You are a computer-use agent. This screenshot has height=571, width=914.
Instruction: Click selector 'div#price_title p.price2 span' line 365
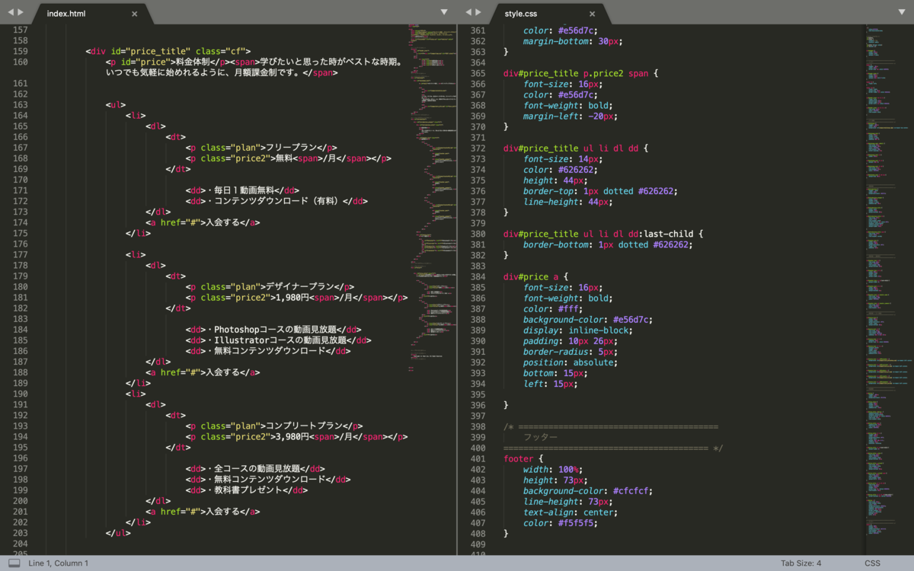click(577, 73)
